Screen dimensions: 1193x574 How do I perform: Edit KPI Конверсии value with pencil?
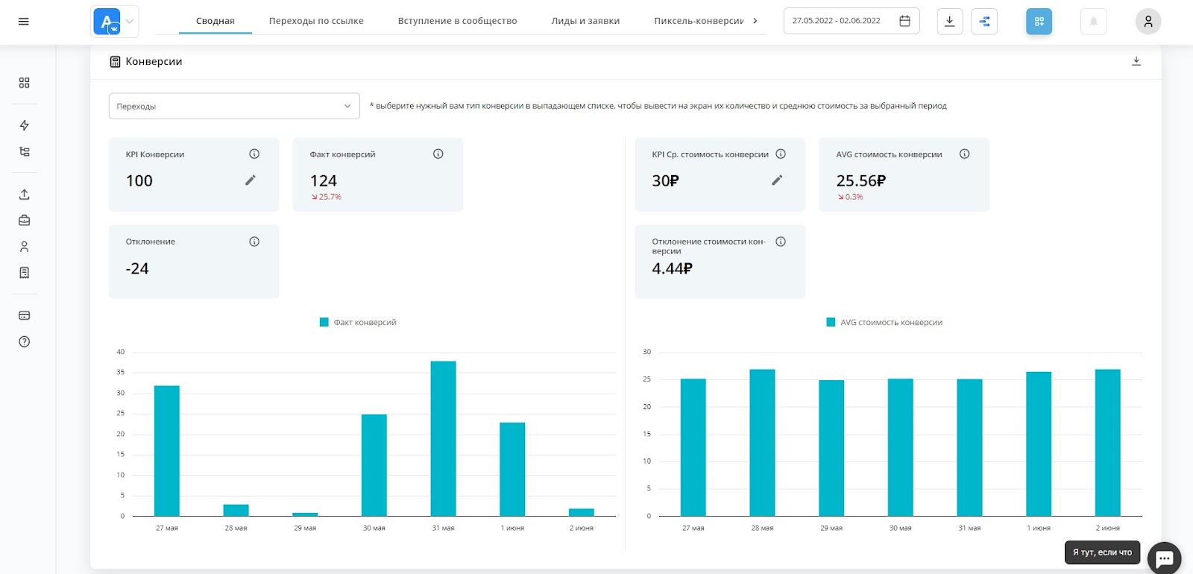point(251,180)
